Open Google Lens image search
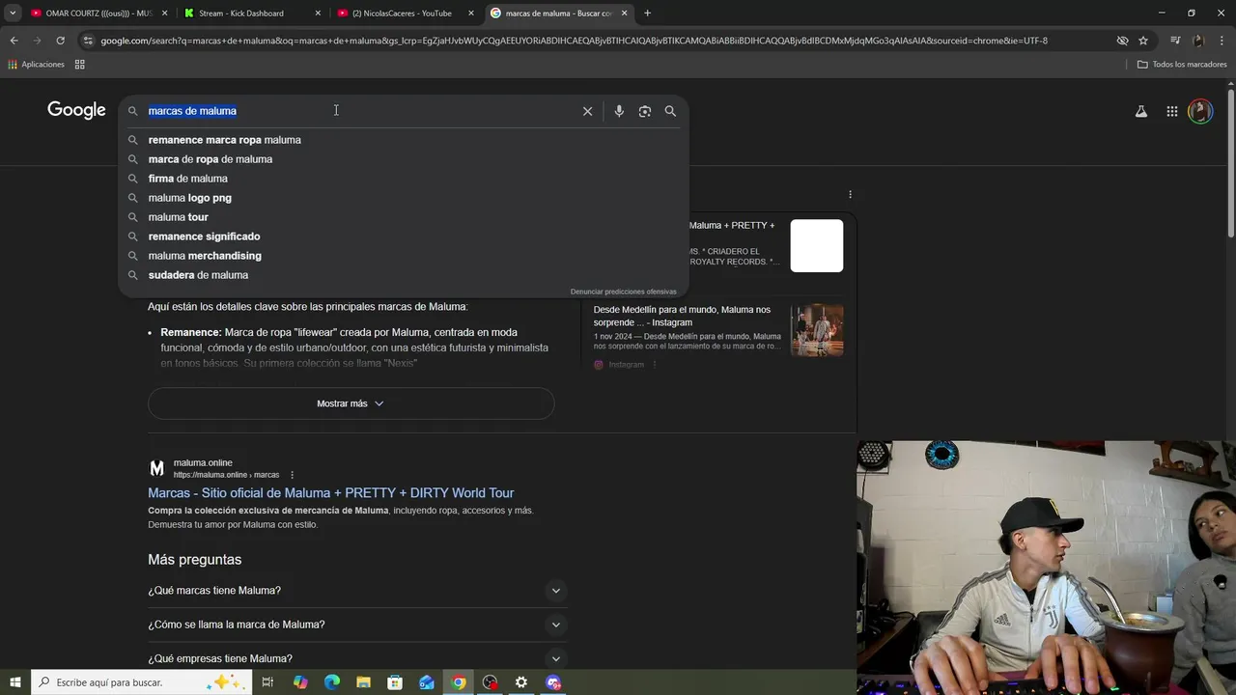 coord(644,111)
